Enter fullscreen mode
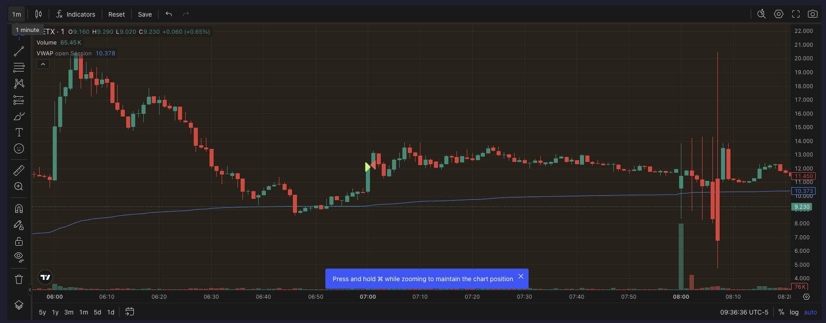The height and width of the screenshot is (323, 826). 796,14
